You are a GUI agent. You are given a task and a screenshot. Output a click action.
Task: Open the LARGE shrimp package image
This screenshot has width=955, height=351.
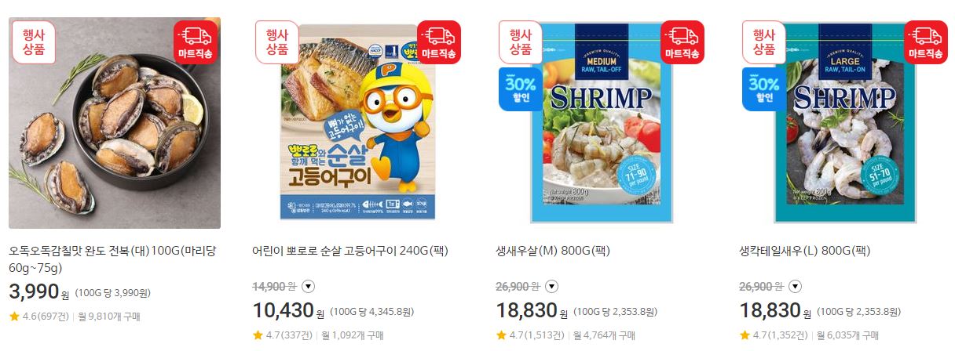pos(845,123)
